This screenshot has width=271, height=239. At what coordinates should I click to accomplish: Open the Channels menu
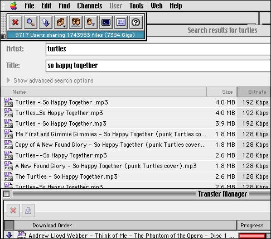click(x=90, y=6)
